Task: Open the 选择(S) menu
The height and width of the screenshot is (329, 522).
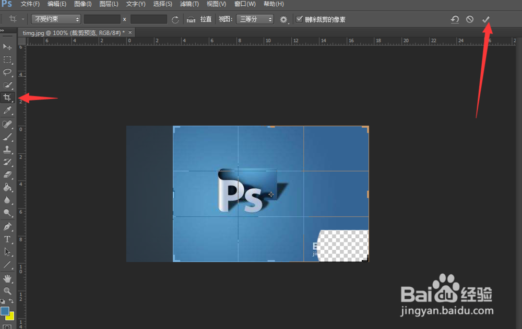Action: coord(162,4)
